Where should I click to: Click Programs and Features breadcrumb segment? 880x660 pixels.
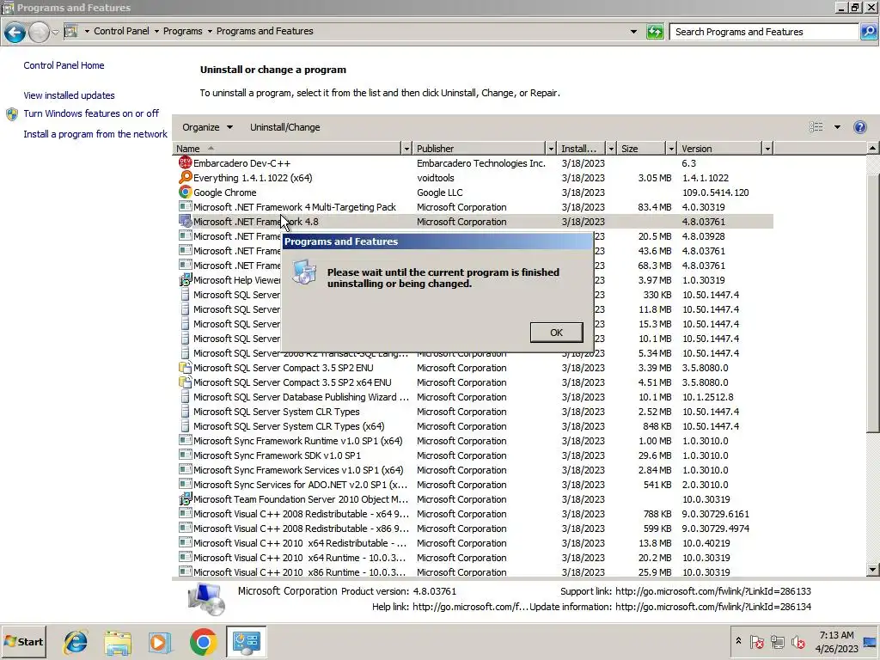265,31
